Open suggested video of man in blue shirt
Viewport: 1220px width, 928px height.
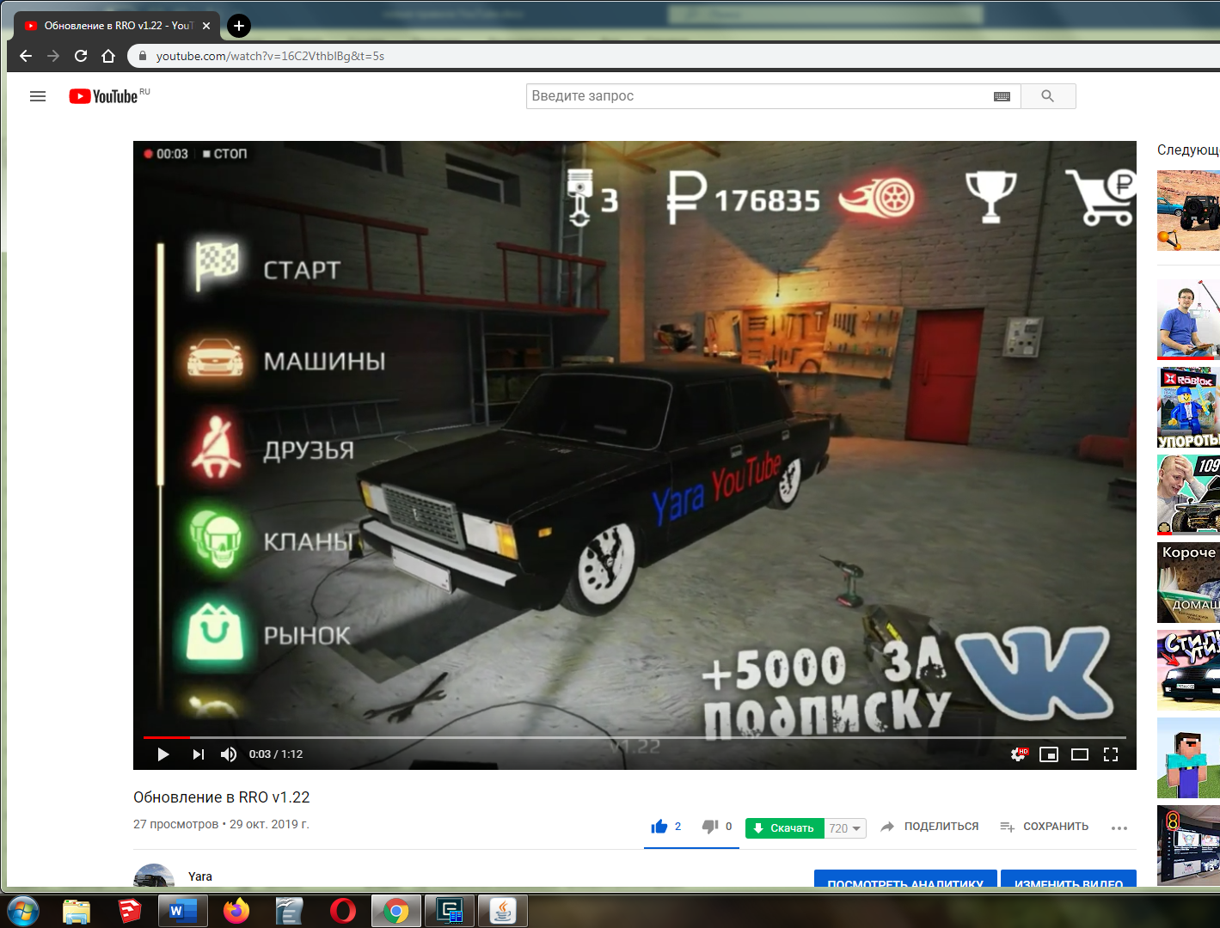pos(1188,319)
